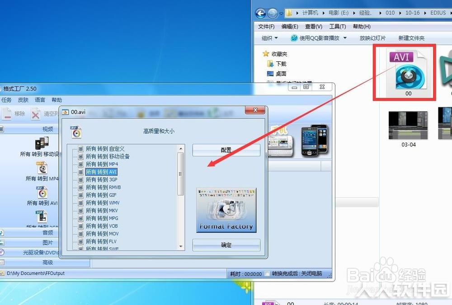The height and width of the screenshot is (305, 452).
Task: Expand the Advanced (高级) category panel
Action: pyautogui.click(x=45, y=263)
